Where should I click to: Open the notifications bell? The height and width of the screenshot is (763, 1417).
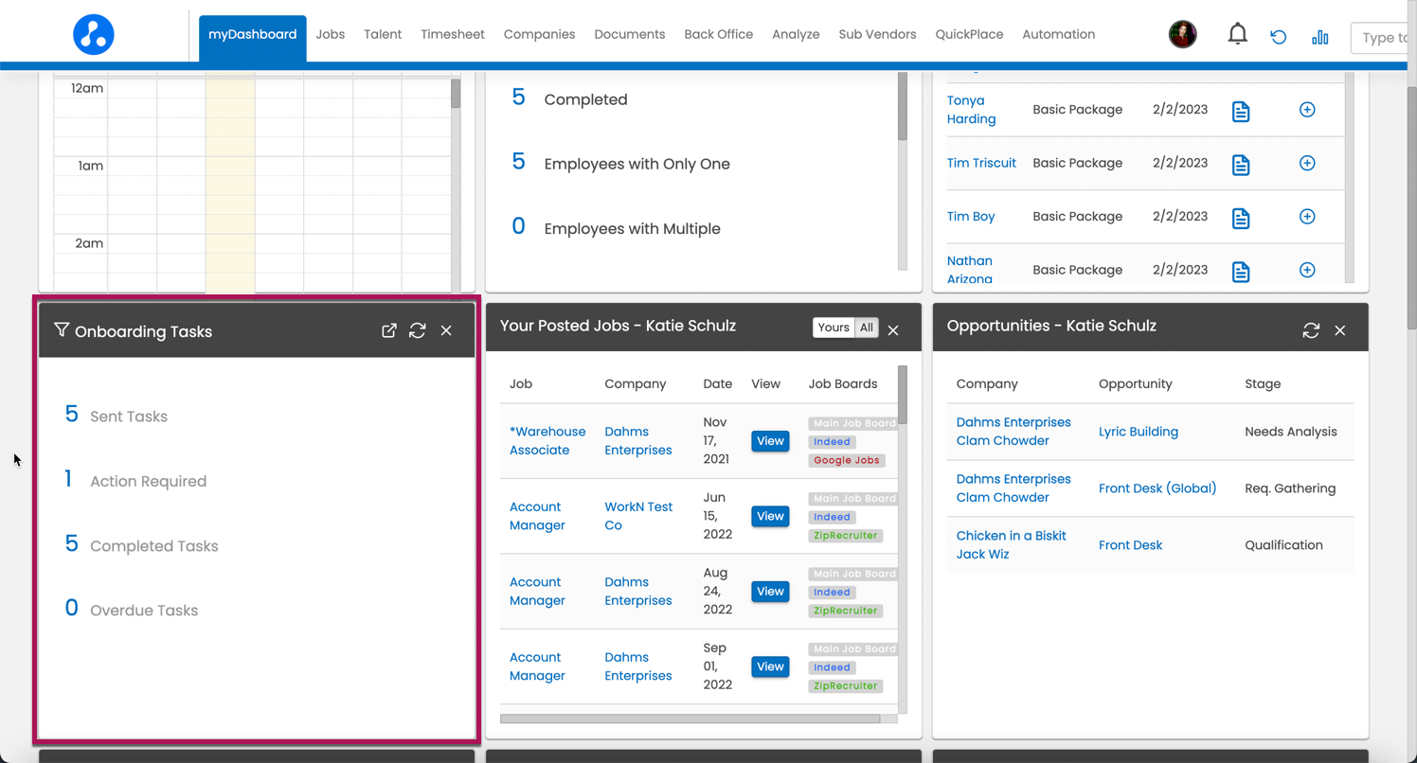click(x=1237, y=35)
